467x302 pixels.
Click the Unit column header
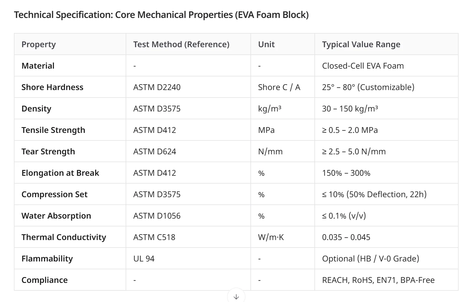coord(266,44)
